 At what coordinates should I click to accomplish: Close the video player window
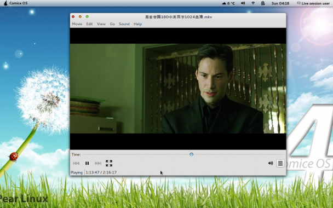[x=73, y=16]
